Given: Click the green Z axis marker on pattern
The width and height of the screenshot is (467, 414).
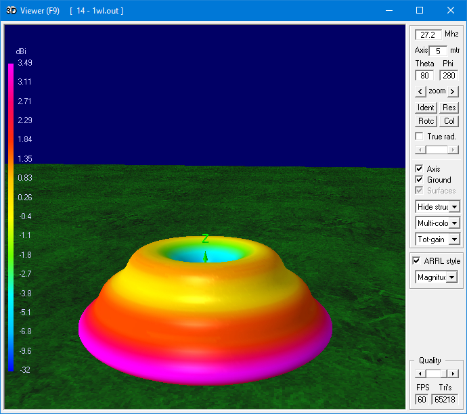Looking at the screenshot, I should pyautogui.click(x=205, y=239).
